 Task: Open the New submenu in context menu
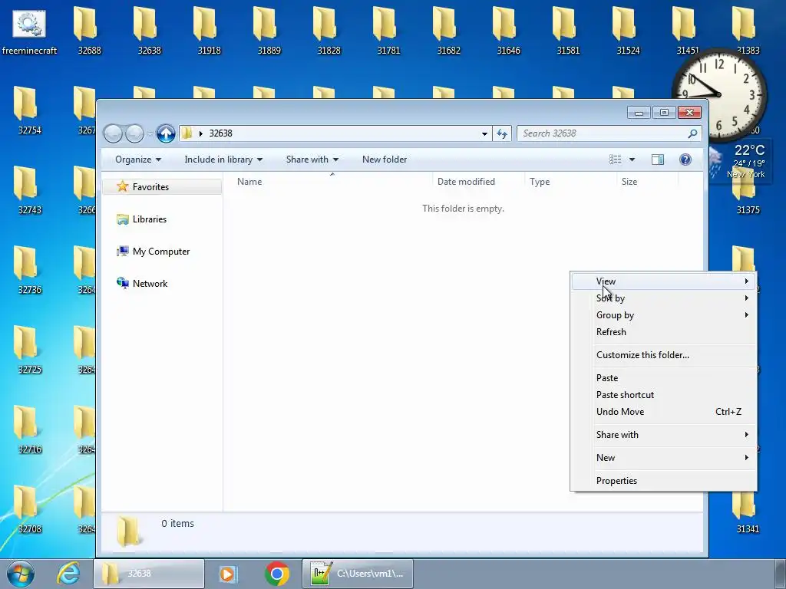[x=663, y=458]
